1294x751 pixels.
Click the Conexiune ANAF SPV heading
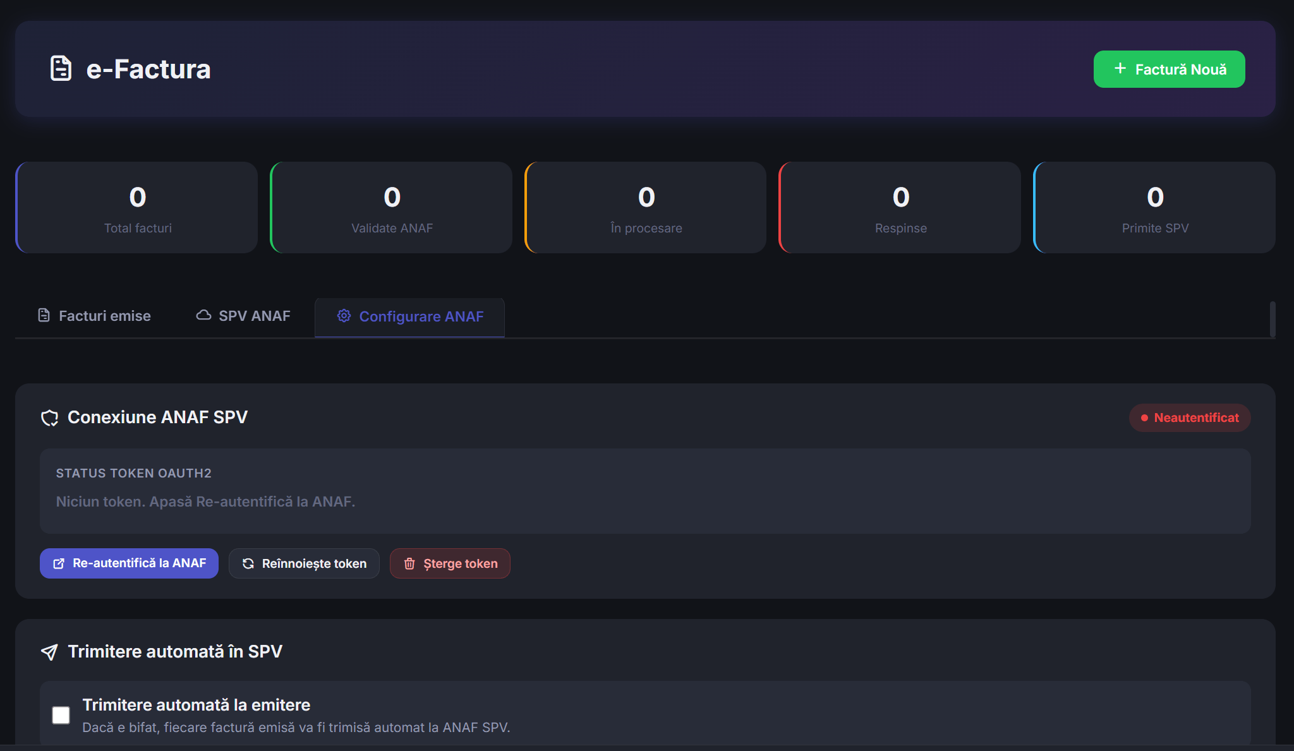[x=157, y=418]
